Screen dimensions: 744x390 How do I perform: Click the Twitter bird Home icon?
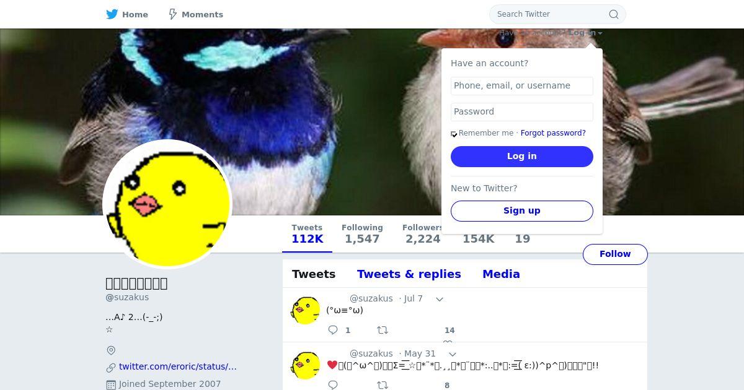click(112, 14)
